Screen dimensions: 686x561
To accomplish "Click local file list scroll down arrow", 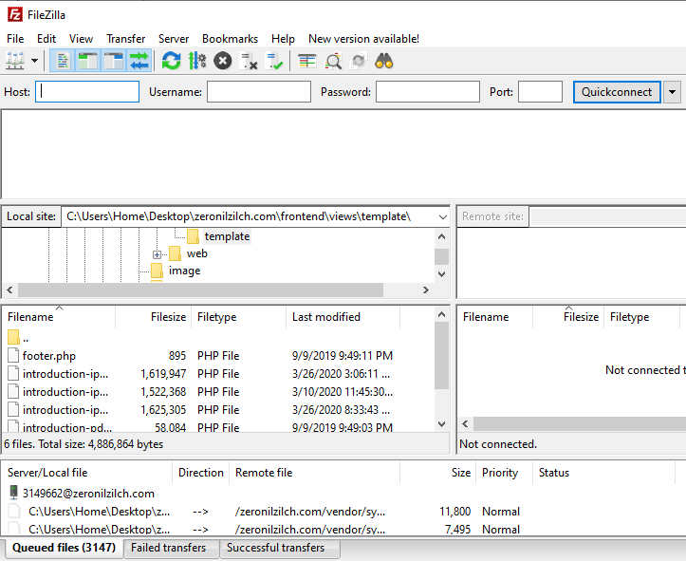I will pos(442,424).
